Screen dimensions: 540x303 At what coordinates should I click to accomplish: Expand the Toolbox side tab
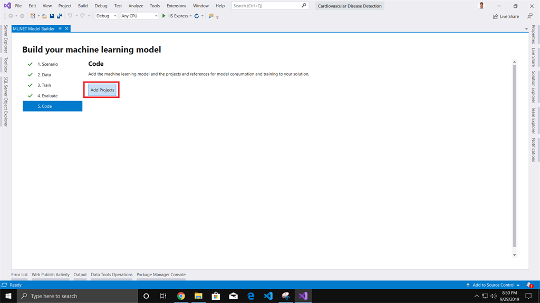pos(5,65)
